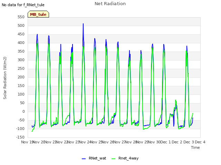Toggle the Rnet_4way legend entry

125,158
